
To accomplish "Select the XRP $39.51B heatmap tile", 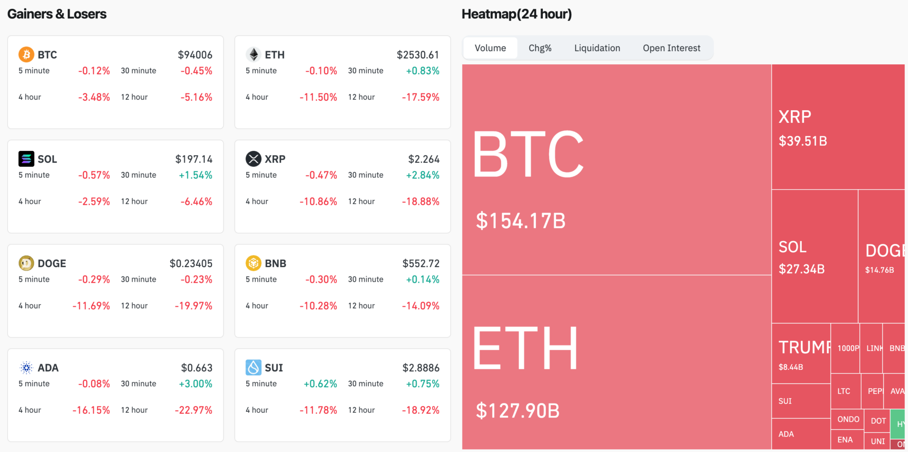I will 838,127.
